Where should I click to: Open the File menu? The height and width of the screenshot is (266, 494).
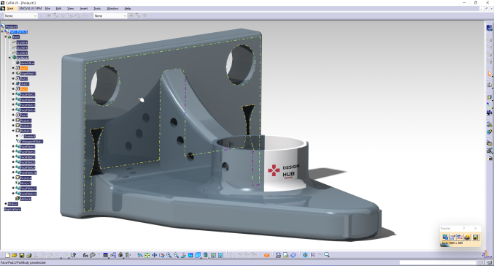[47, 9]
